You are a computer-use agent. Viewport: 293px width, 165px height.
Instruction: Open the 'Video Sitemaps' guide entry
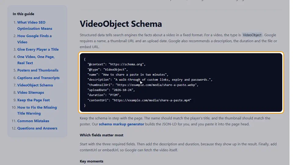click(x=31, y=92)
